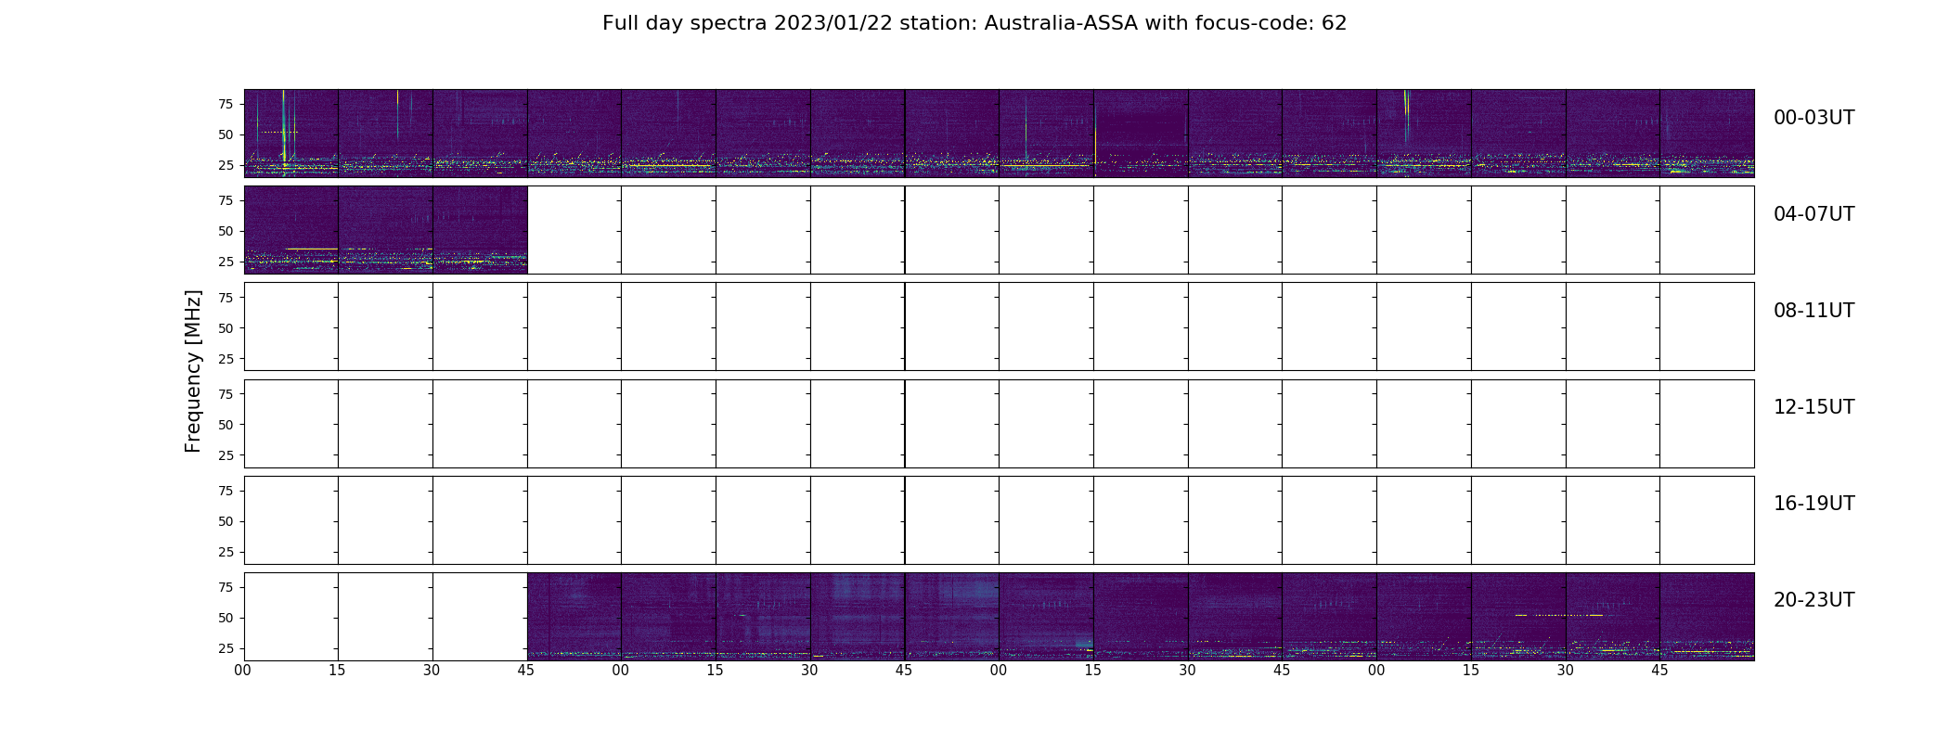Click the '25' tick on the 20-23UT row
The image size is (1949, 742).
[x=225, y=648]
